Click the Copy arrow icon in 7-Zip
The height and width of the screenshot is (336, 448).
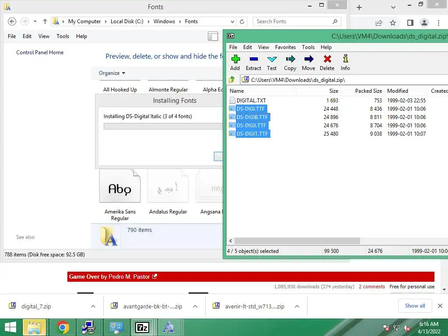tap(290, 63)
